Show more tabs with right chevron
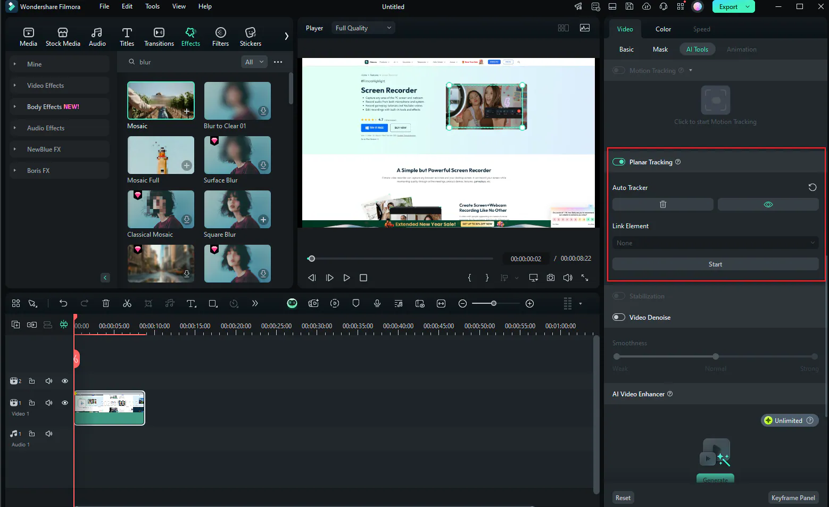 coord(286,36)
